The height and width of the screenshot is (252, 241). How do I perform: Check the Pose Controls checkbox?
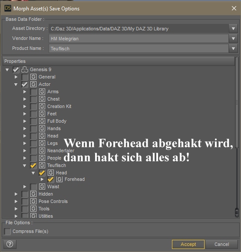(25, 201)
